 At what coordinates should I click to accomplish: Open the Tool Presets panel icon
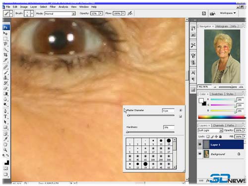point(193,45)
